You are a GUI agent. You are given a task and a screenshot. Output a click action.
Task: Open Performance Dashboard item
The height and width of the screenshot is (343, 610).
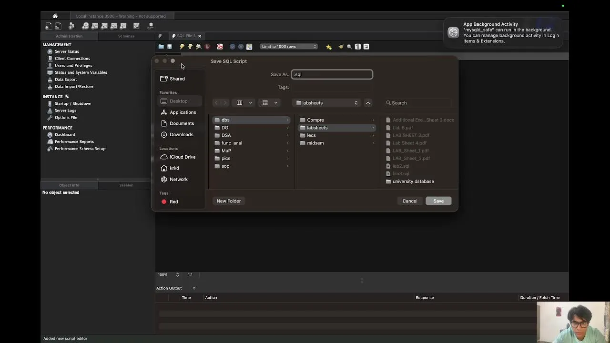click(x=65, y=135)
